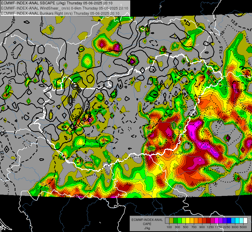Click the legend value 300

177,227
